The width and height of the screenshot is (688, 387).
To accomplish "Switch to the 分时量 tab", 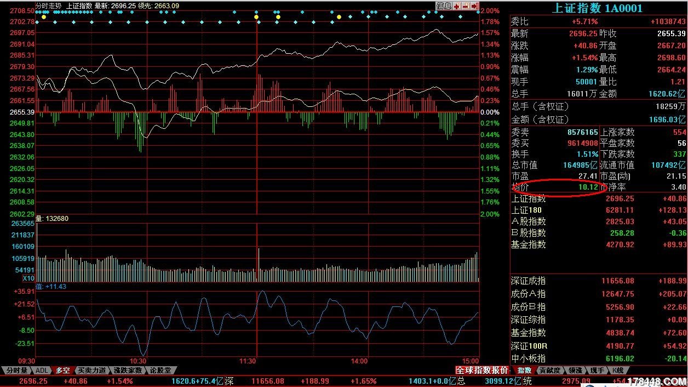I will click(17, 371).
